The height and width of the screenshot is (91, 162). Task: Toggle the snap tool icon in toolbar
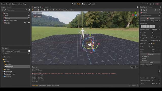coord(56,10)
